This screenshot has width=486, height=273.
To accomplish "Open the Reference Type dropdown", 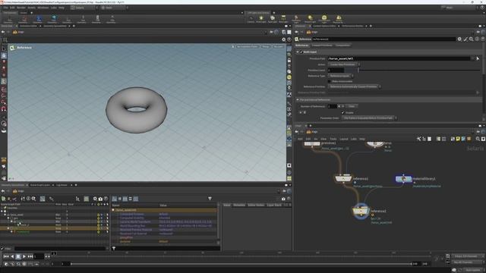I will click(340, 76).
